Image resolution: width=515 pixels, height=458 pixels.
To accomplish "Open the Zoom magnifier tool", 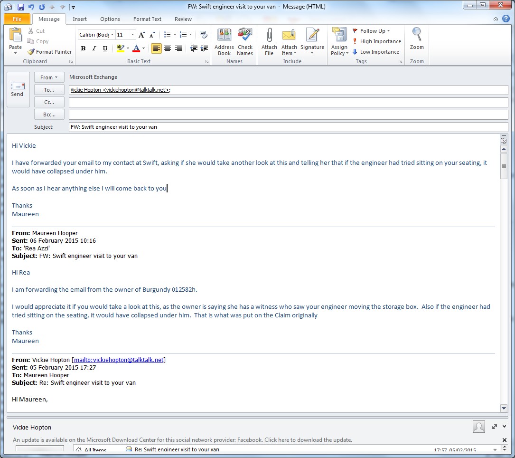I will [417, 39].
